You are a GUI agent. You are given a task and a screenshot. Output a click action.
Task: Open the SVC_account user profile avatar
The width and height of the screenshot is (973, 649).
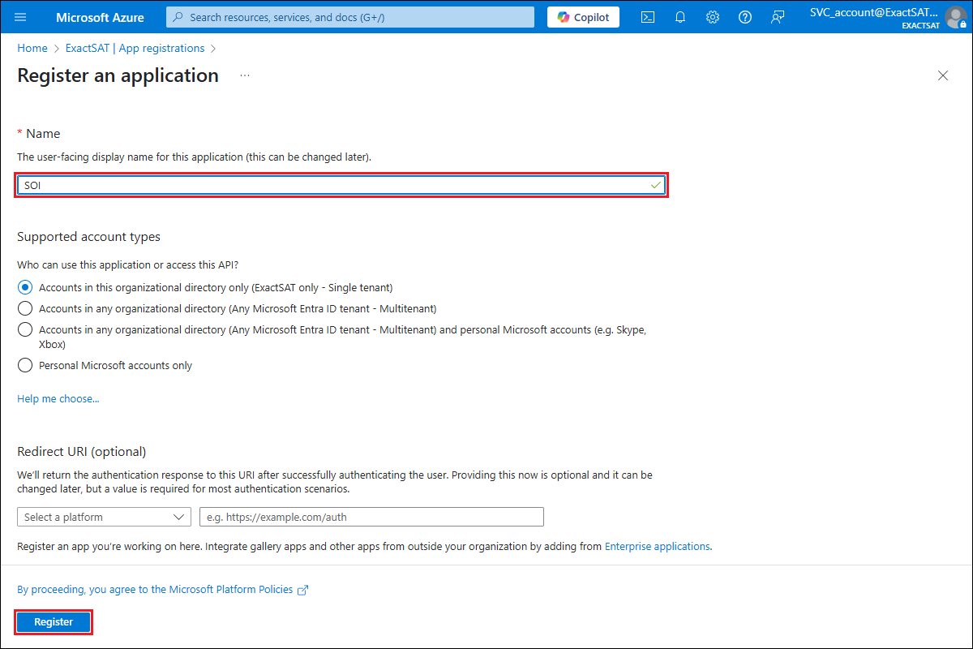956,17
